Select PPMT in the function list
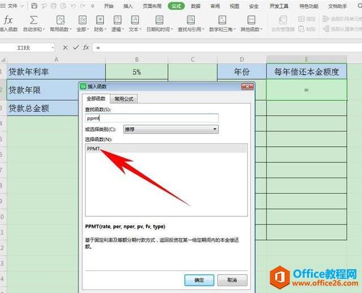The width and height of the screenshot is (362, 293). [x=166, y=148]
